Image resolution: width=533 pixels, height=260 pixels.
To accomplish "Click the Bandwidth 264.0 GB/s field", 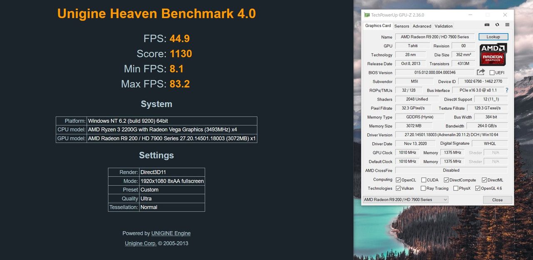I will (x=487, y=126).
